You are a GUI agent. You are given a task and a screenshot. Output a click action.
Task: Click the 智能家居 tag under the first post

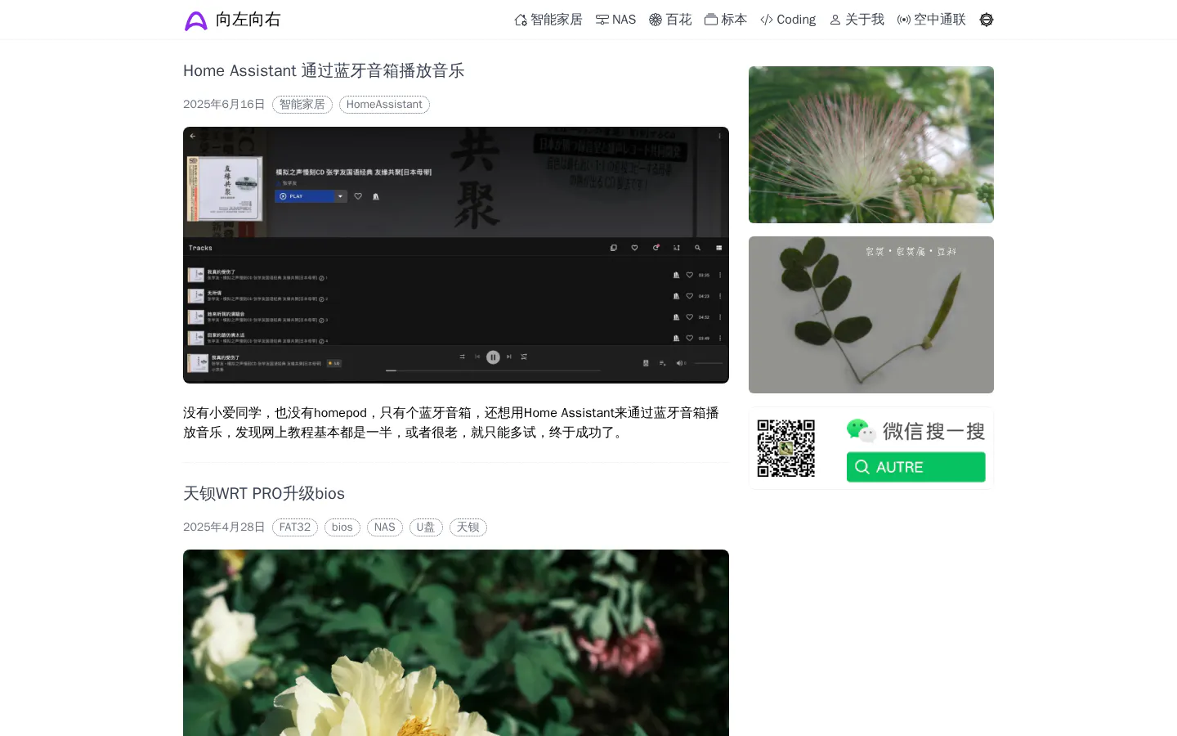click(302, 105)
